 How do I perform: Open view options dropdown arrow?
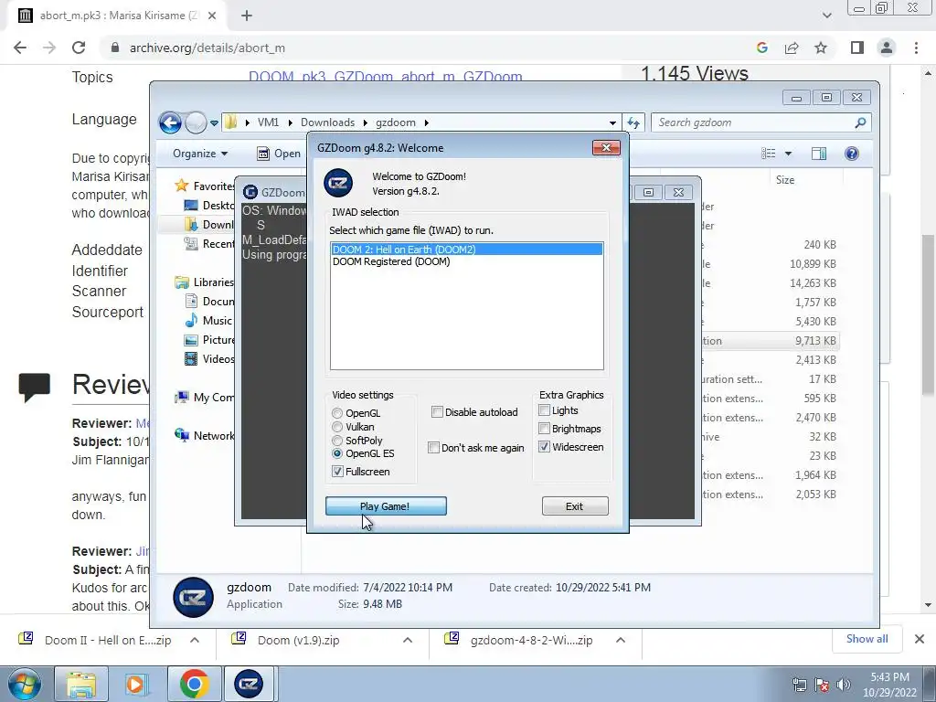pos(788,154)
